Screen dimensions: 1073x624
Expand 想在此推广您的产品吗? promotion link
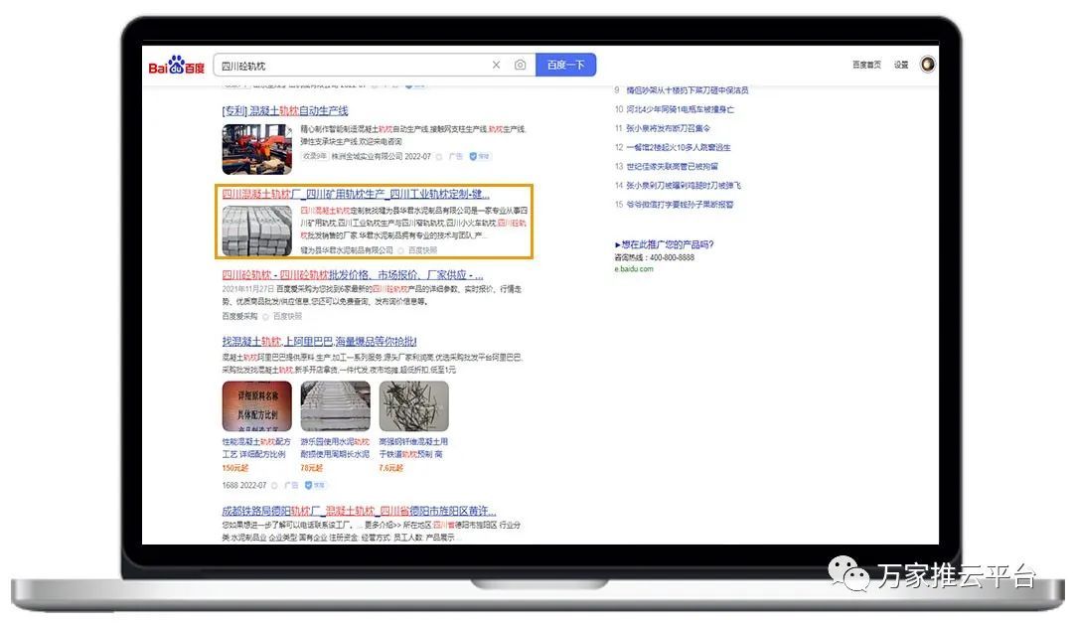coord(664,244)
